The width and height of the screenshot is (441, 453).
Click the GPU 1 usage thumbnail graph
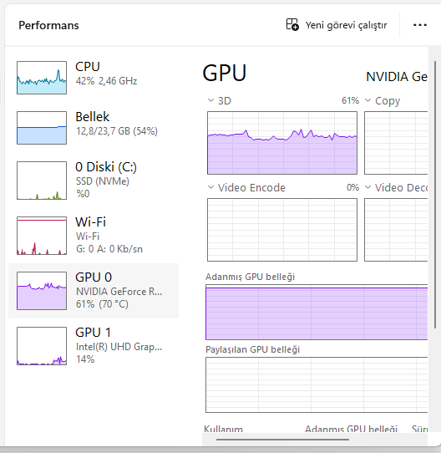tap(42, 346)
